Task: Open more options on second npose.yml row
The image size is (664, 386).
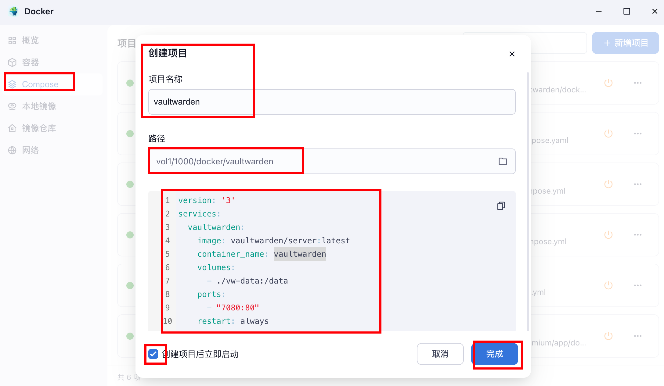Action: (638, 235)
